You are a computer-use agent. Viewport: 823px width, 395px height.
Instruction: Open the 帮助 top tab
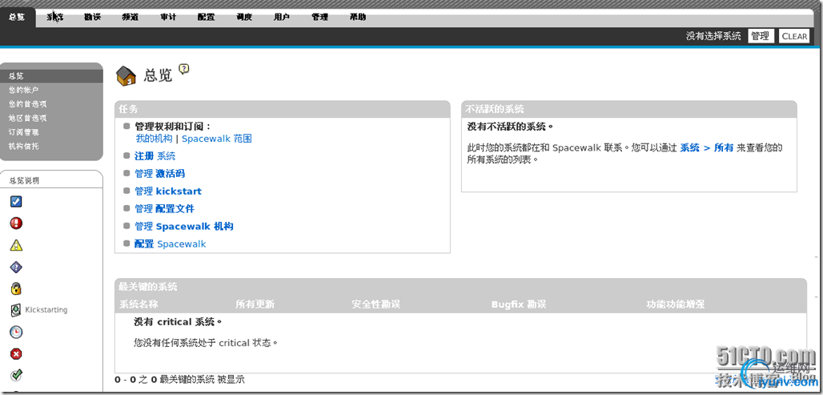[358, 17]
